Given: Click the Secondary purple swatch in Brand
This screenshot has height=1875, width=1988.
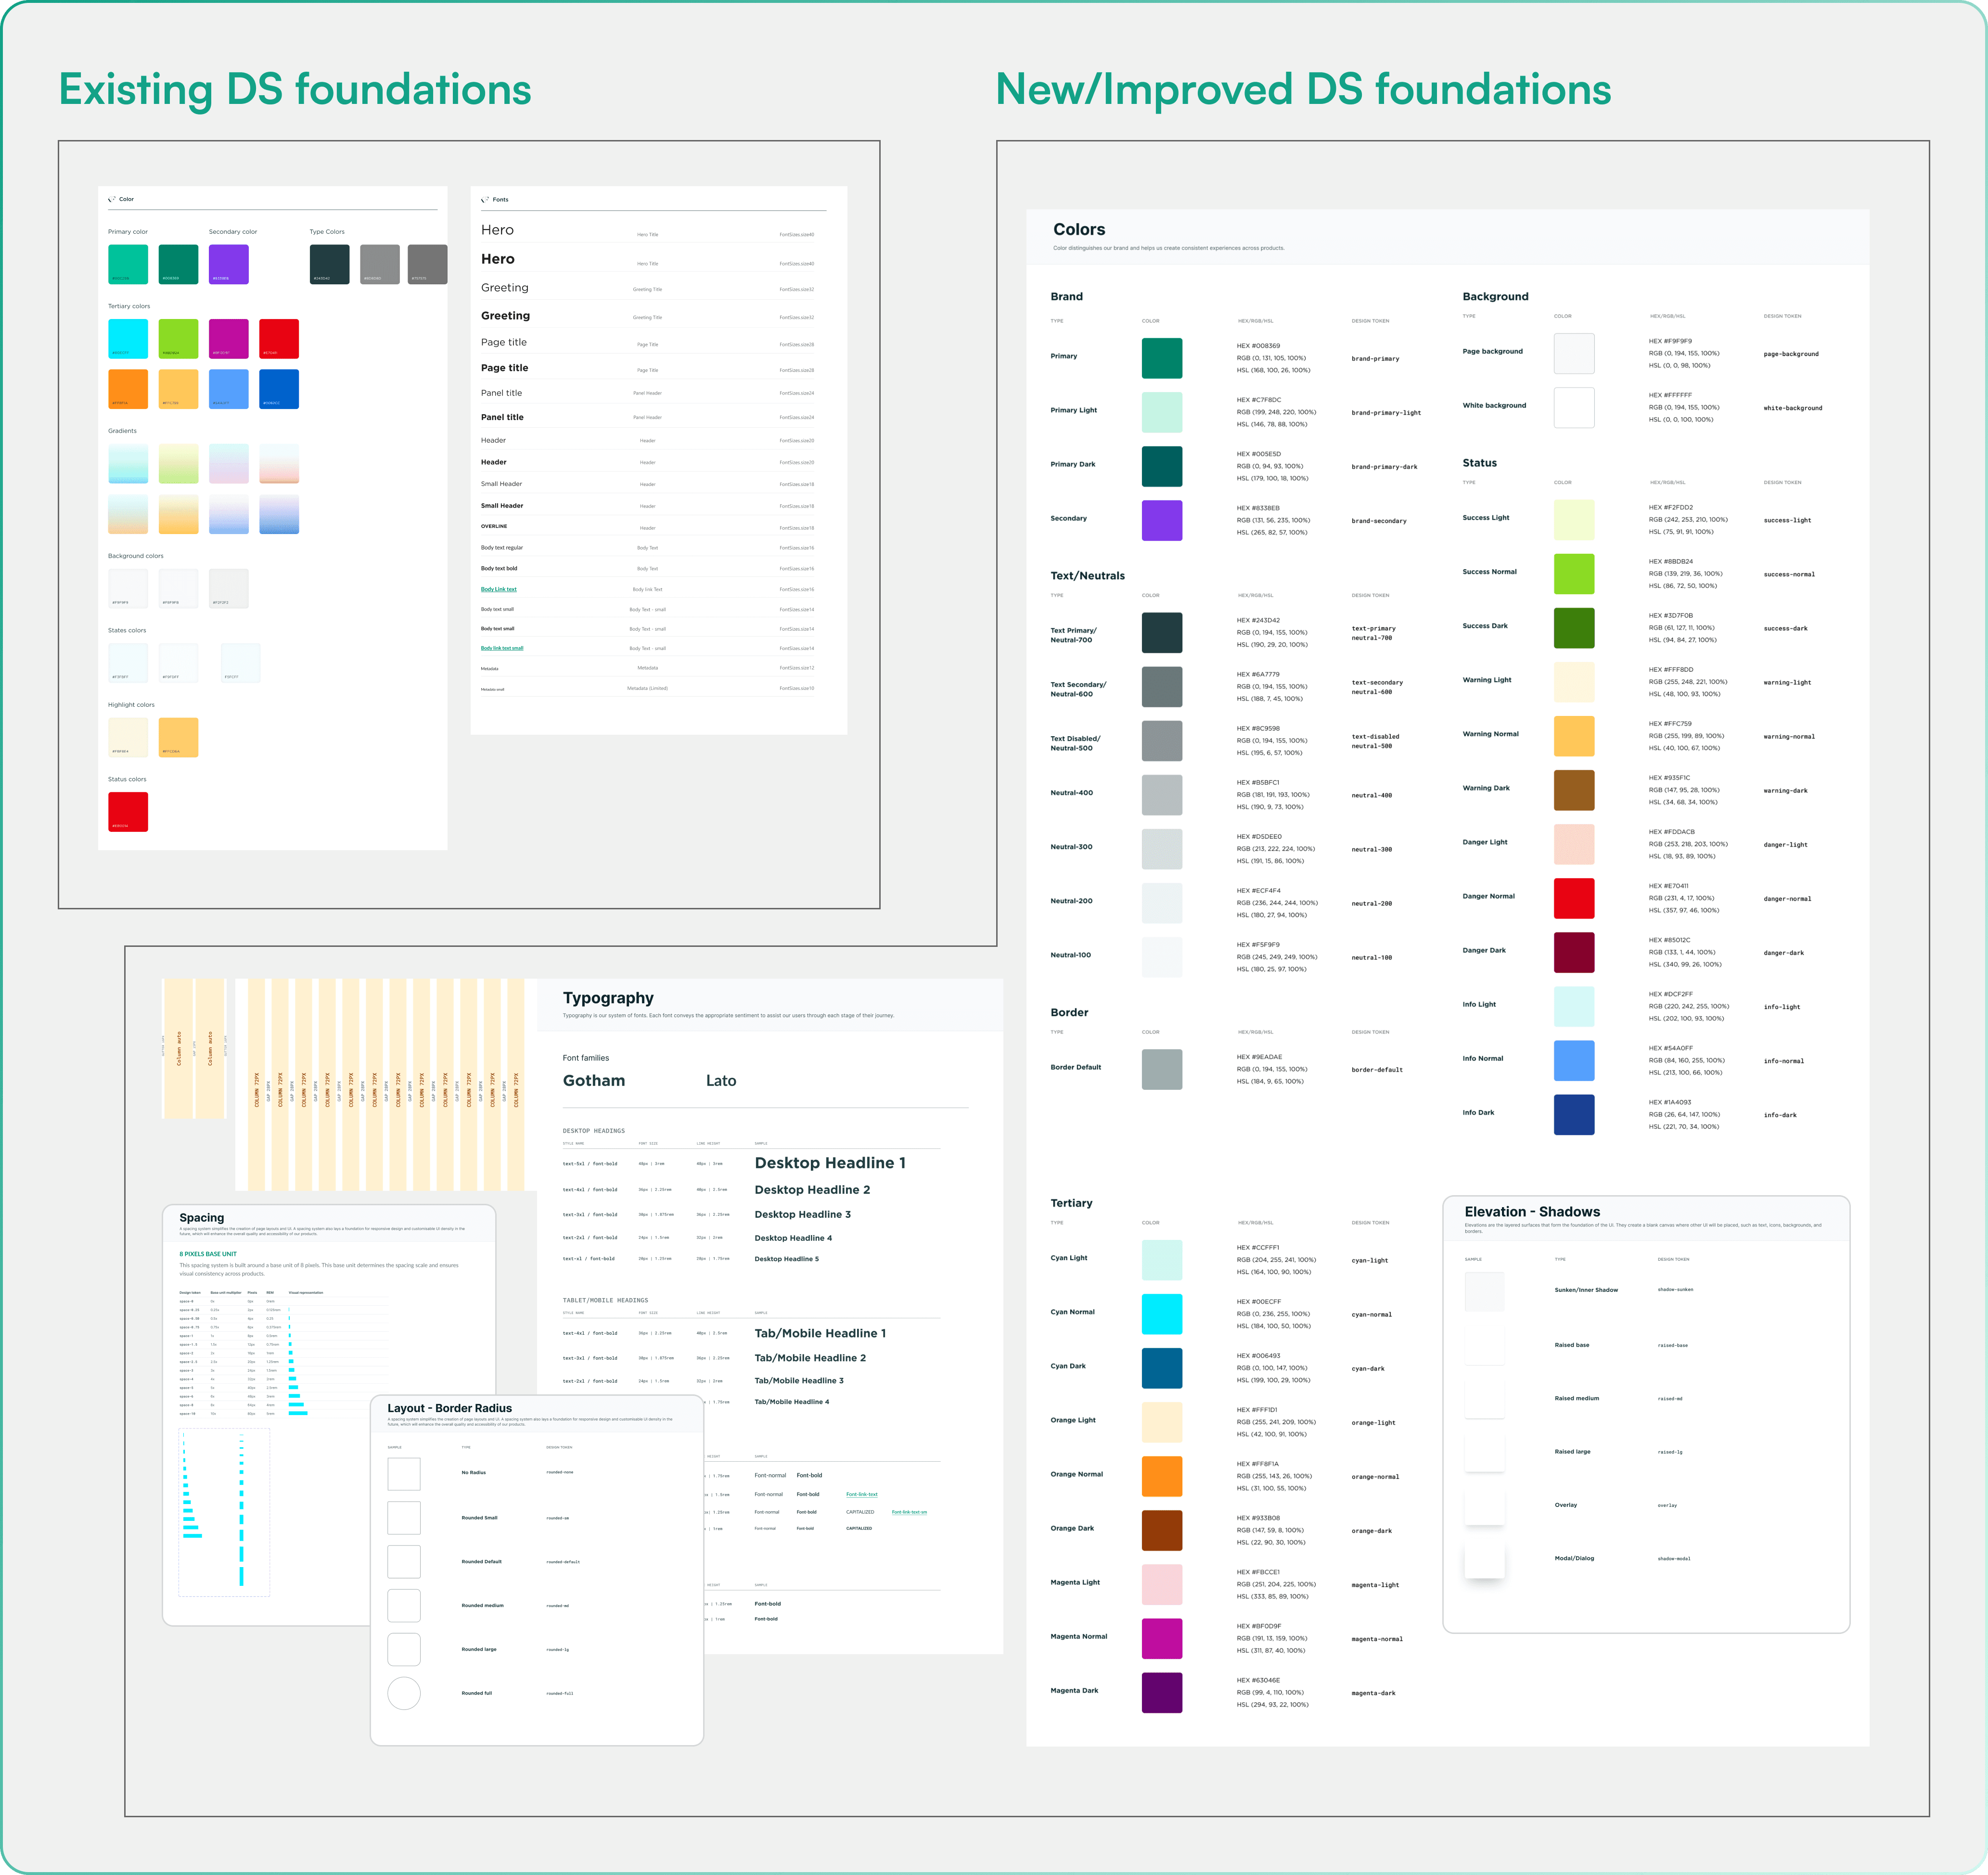Looking at the screenshot, I should [1161, 520].
